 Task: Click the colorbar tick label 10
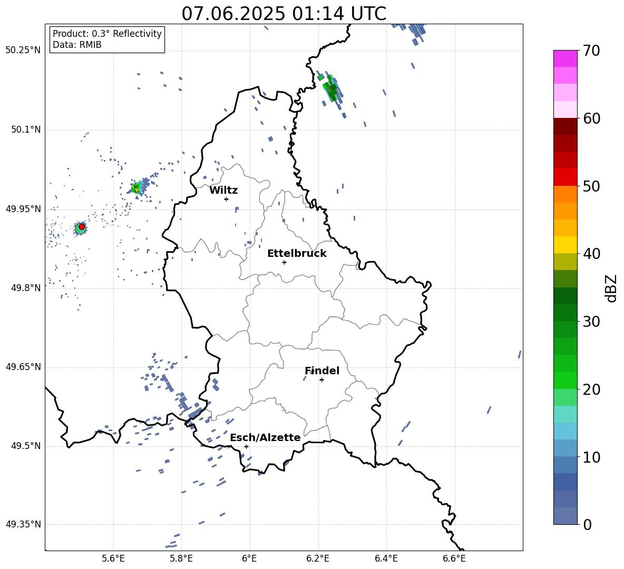tap(591, 457)
